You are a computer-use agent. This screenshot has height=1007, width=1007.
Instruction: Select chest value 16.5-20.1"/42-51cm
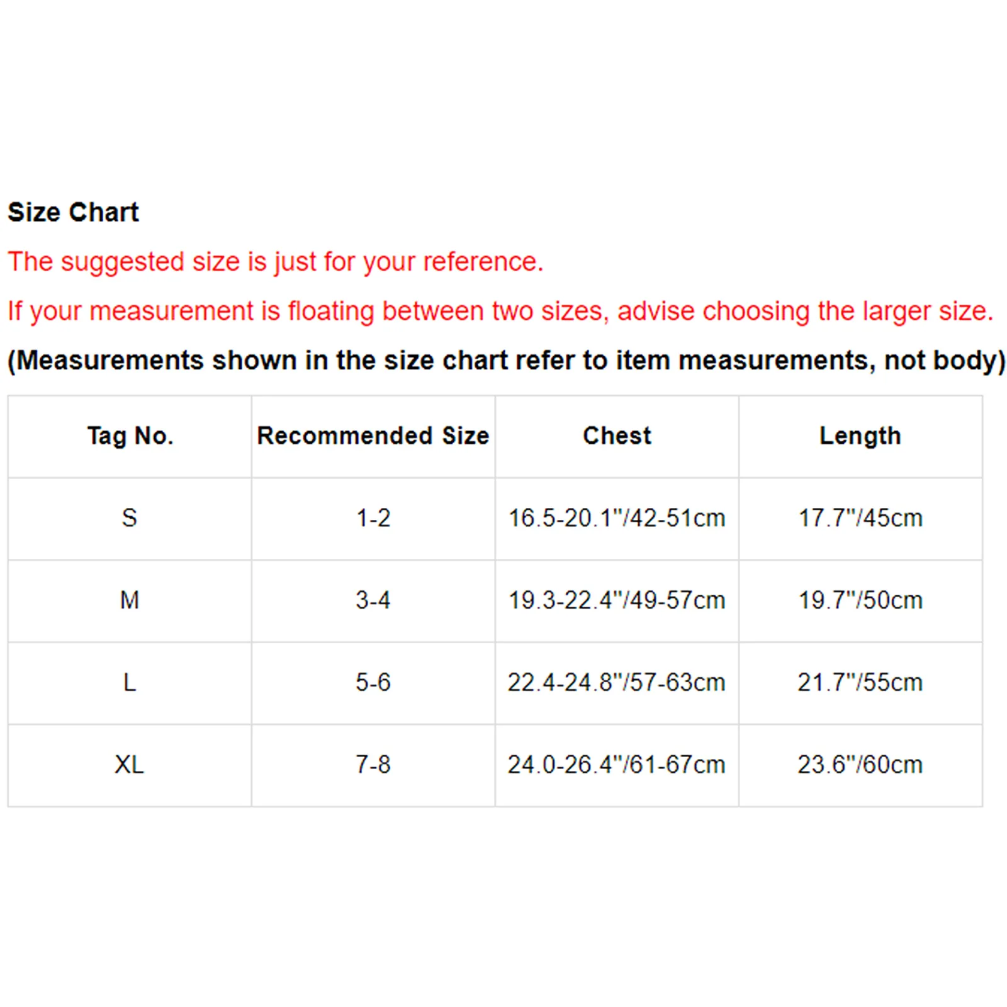click(x=617, y=518)
